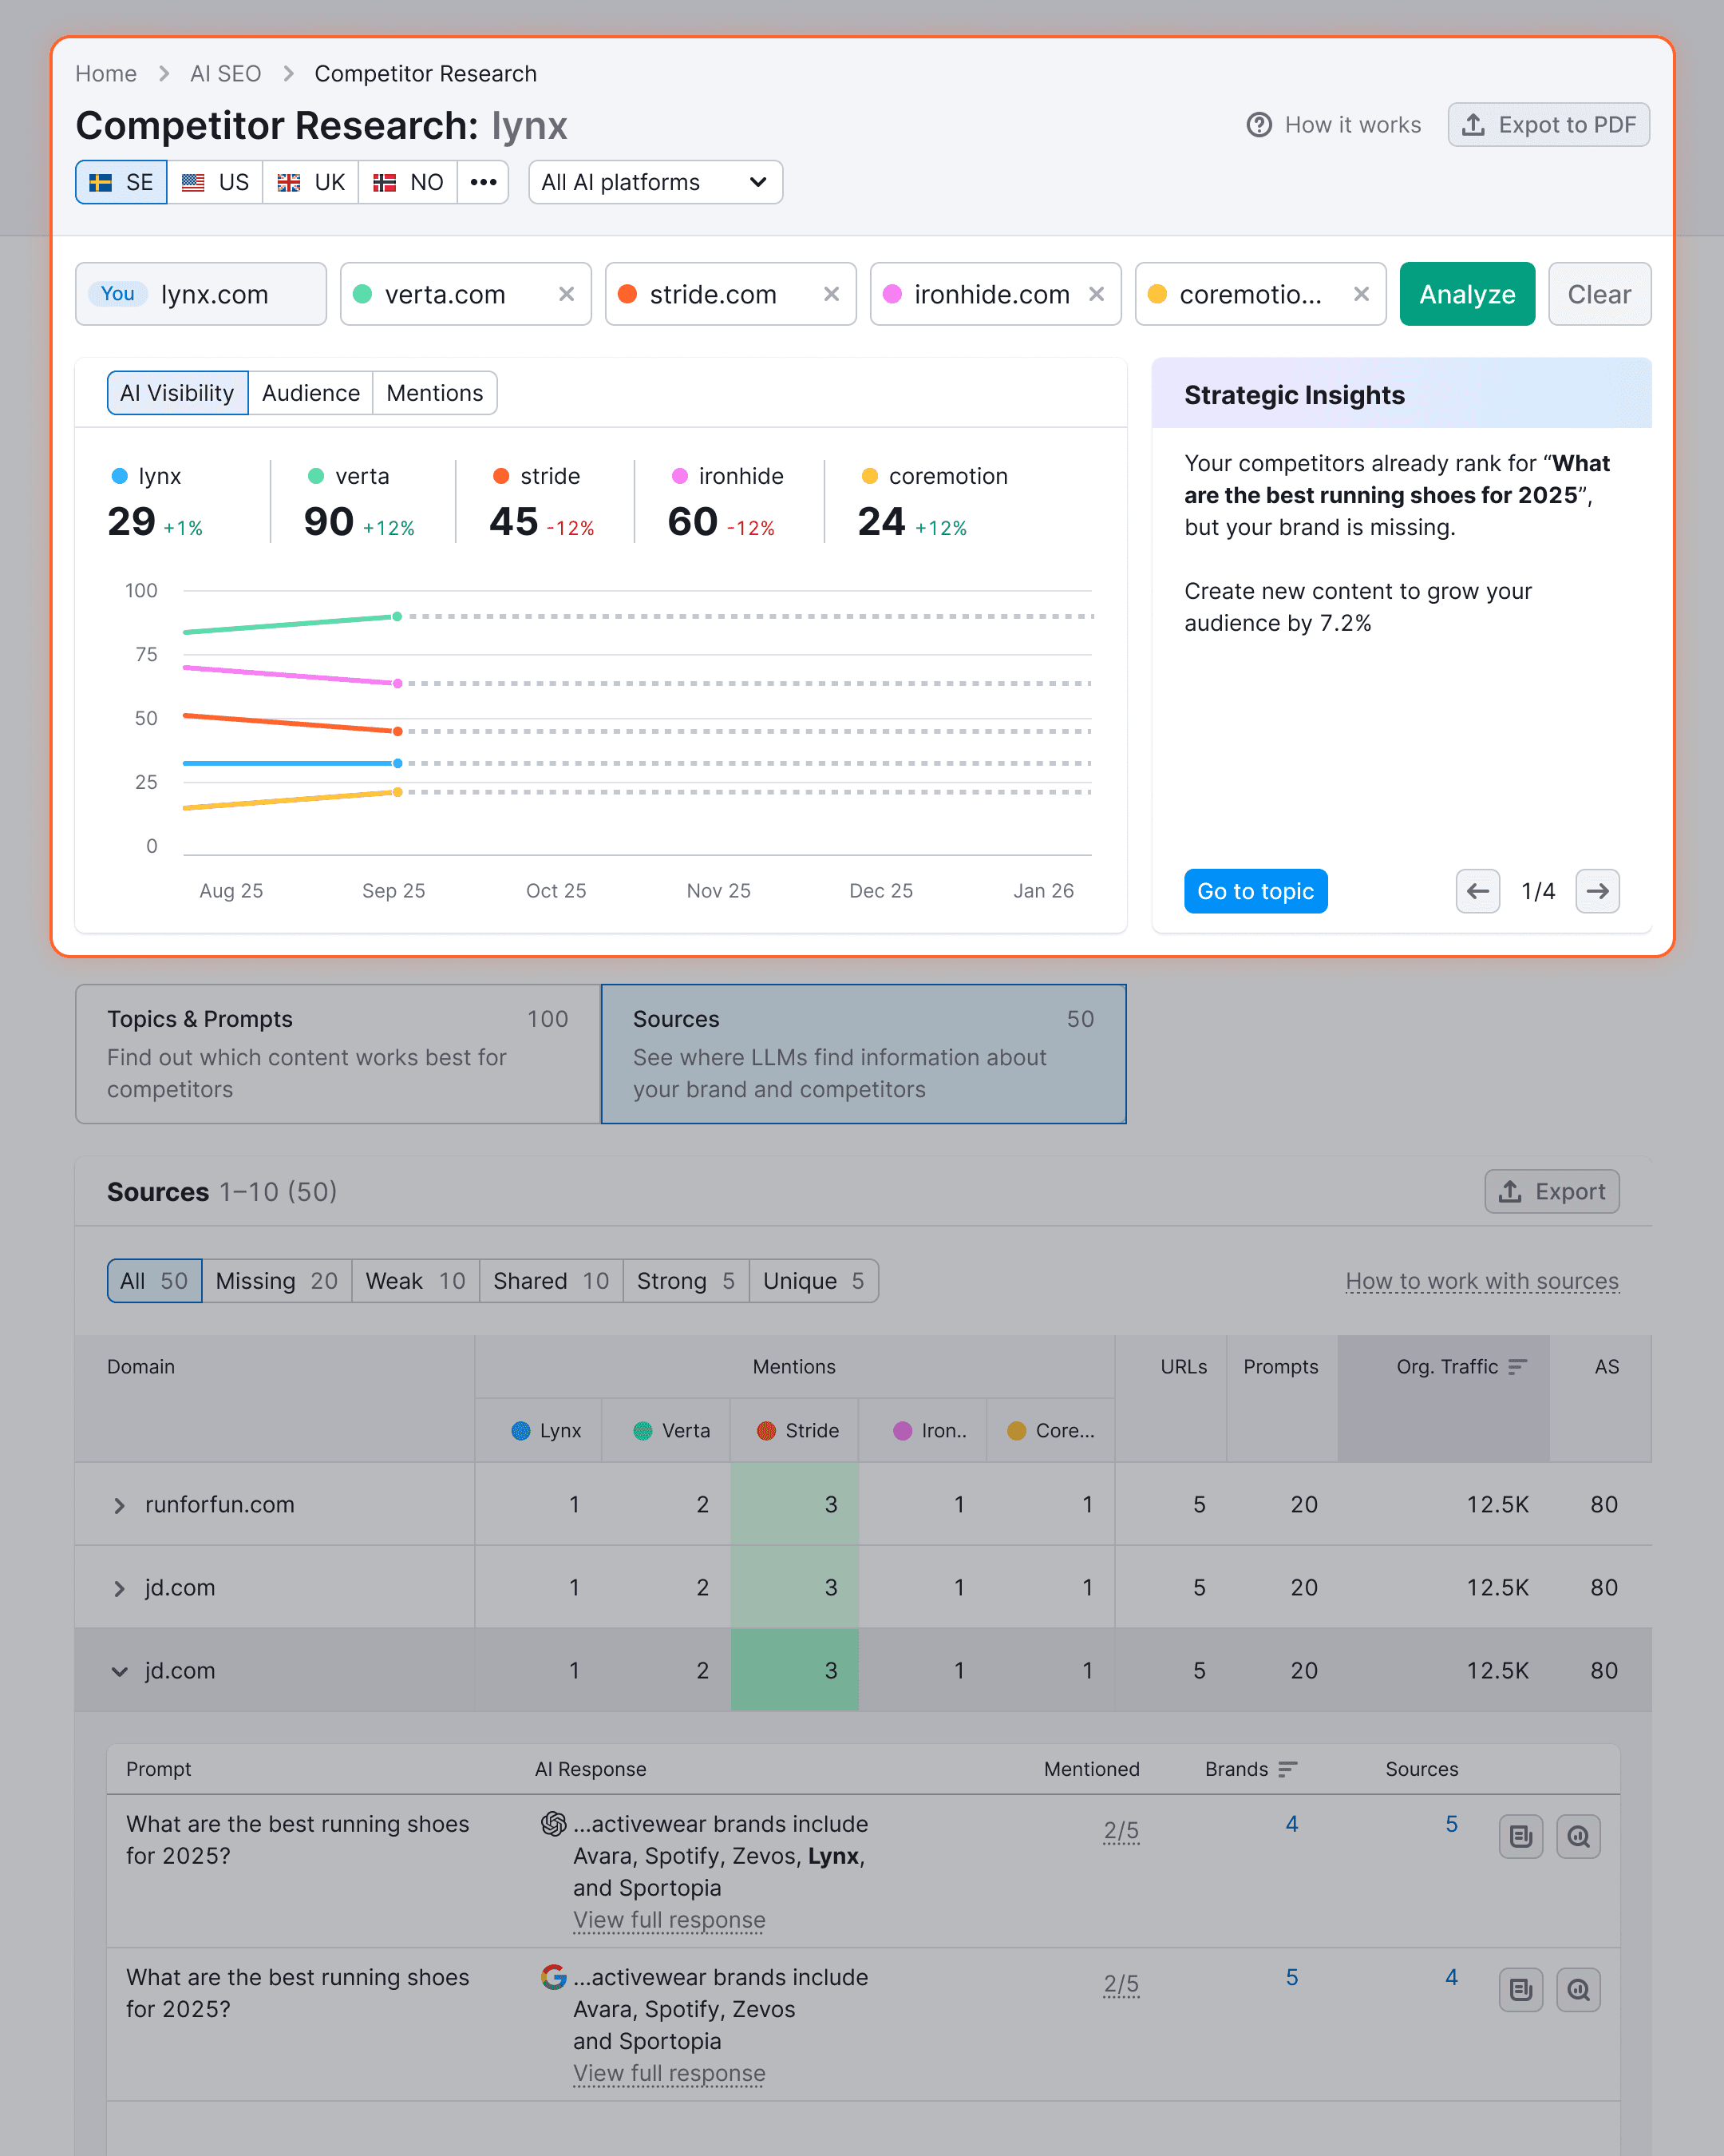This screenshot has height=2156, width=1724.
Task: Click the stride orange legend dot
Action: click(502, 476)
